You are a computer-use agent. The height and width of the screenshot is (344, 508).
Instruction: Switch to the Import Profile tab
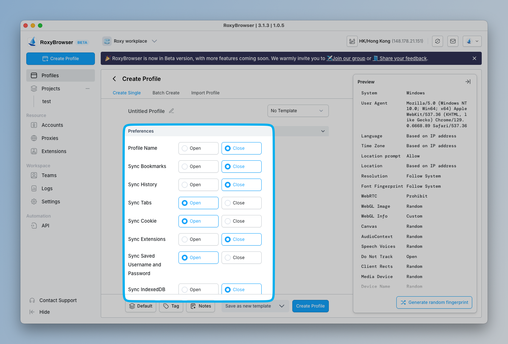click(205, 93)
